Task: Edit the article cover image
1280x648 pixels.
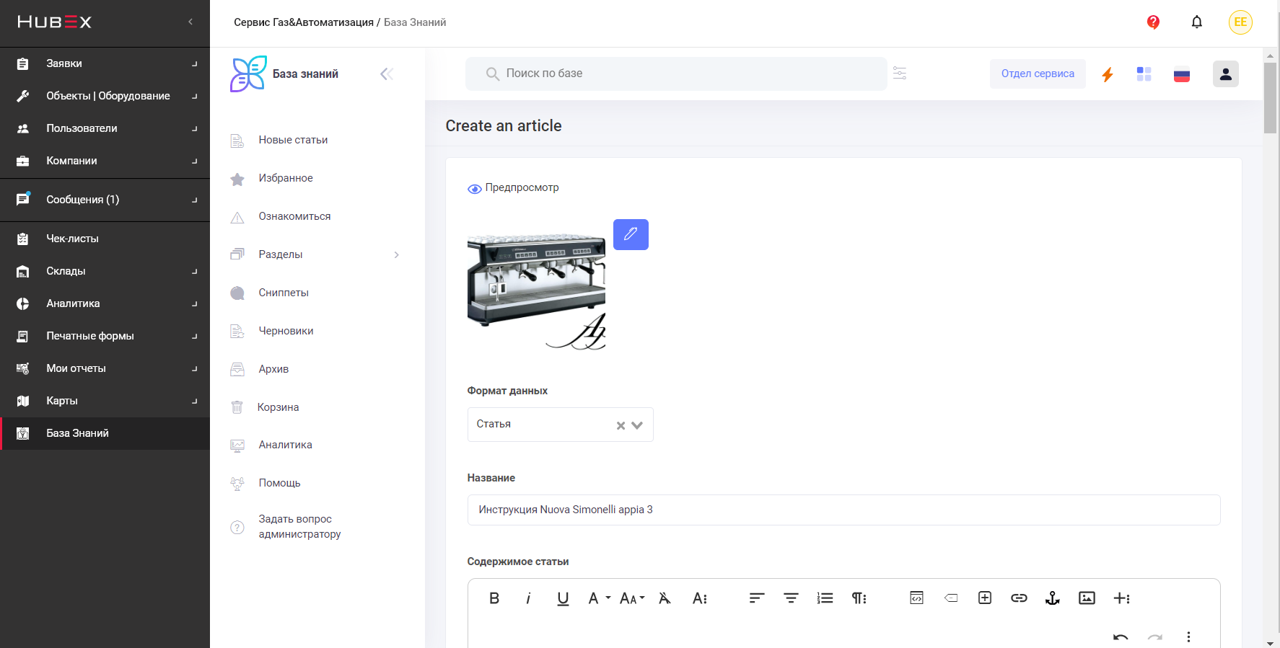Action: tap(631, 234)
